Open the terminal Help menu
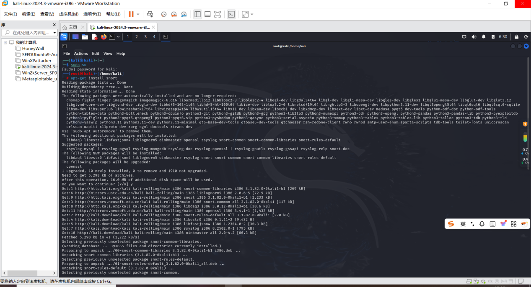This screenshot has width=531, height=287. pos(121,54)
